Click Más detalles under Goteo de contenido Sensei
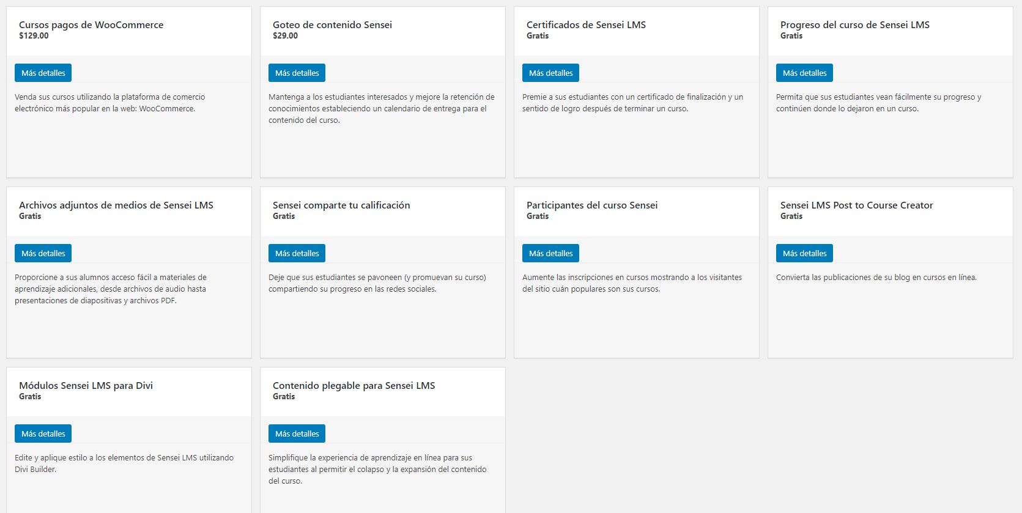 (x=297, y=73)
